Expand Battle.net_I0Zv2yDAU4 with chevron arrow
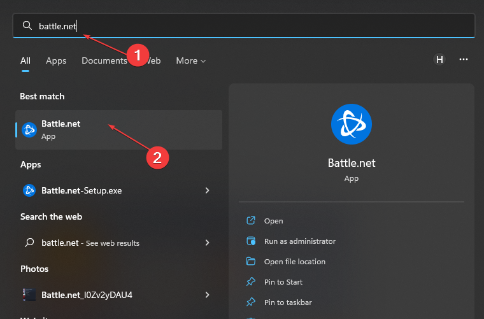 pos(207,295)
